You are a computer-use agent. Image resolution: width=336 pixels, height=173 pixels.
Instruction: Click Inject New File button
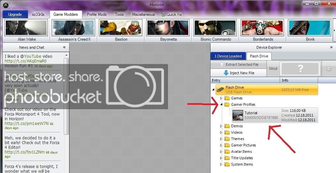(239, 73)
